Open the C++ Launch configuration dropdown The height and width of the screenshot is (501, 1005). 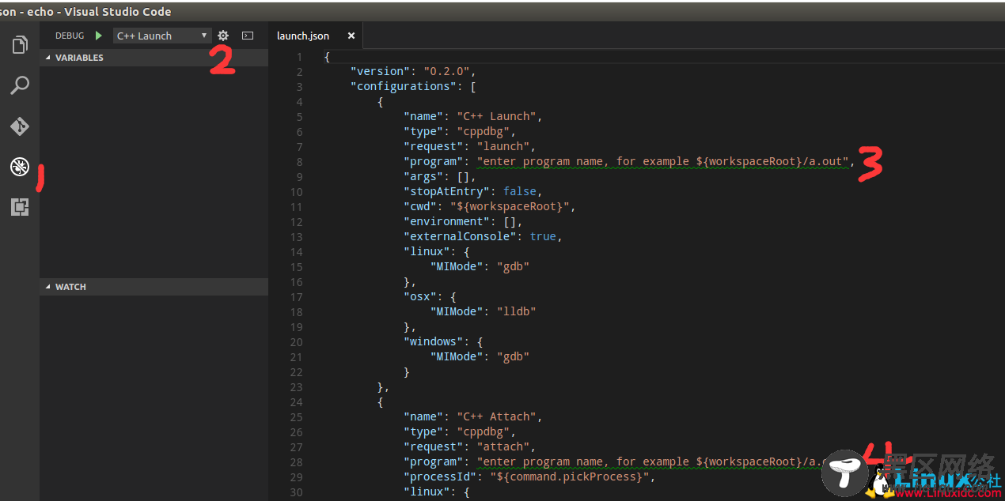coord(162,36)
